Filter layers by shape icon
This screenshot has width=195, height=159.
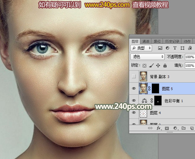pos(182,48)
